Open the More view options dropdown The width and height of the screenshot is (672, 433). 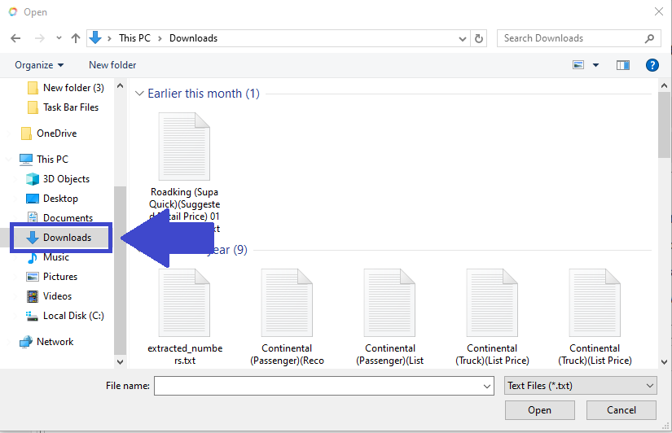click(595, 65)
